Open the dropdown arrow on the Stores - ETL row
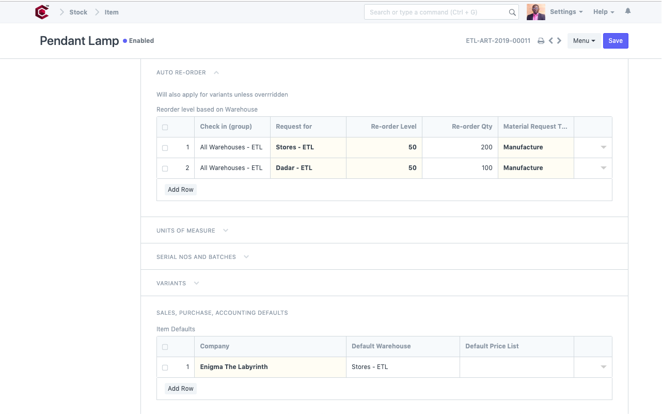This screenshot has width=662, height=414. pos(603,147)
